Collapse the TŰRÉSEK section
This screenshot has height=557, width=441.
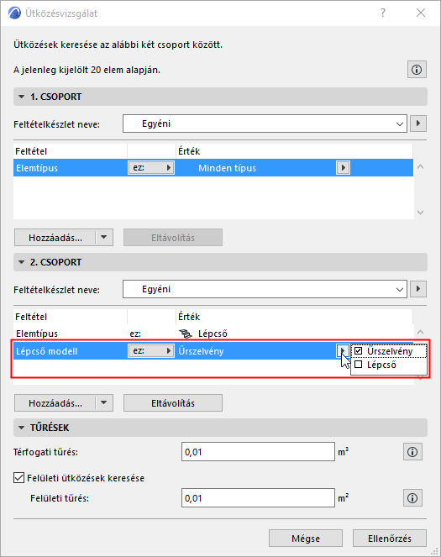(21, 428)
